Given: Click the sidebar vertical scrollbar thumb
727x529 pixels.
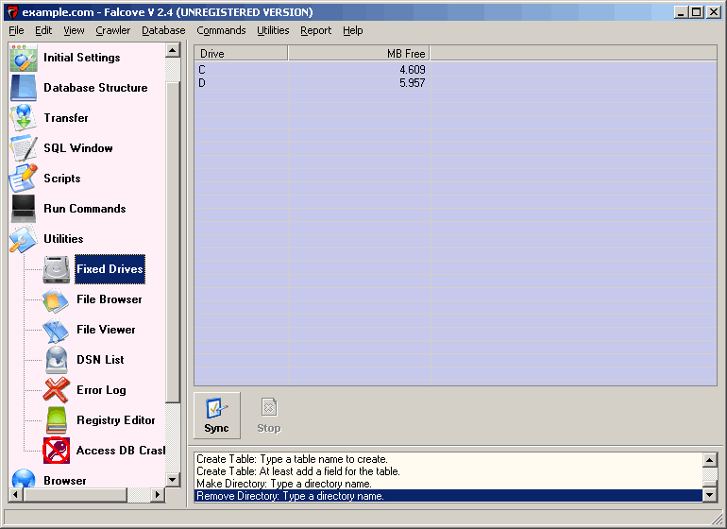Looking at the screenshot, I should coord(173,242).
